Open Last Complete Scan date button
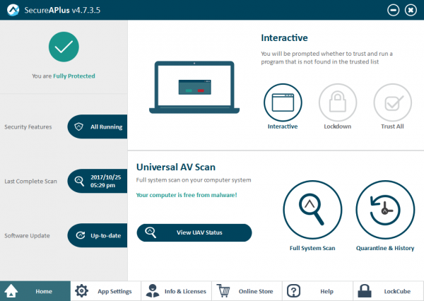Image resolution: width=424 pixels, height=301 pixels. point(98,181)
